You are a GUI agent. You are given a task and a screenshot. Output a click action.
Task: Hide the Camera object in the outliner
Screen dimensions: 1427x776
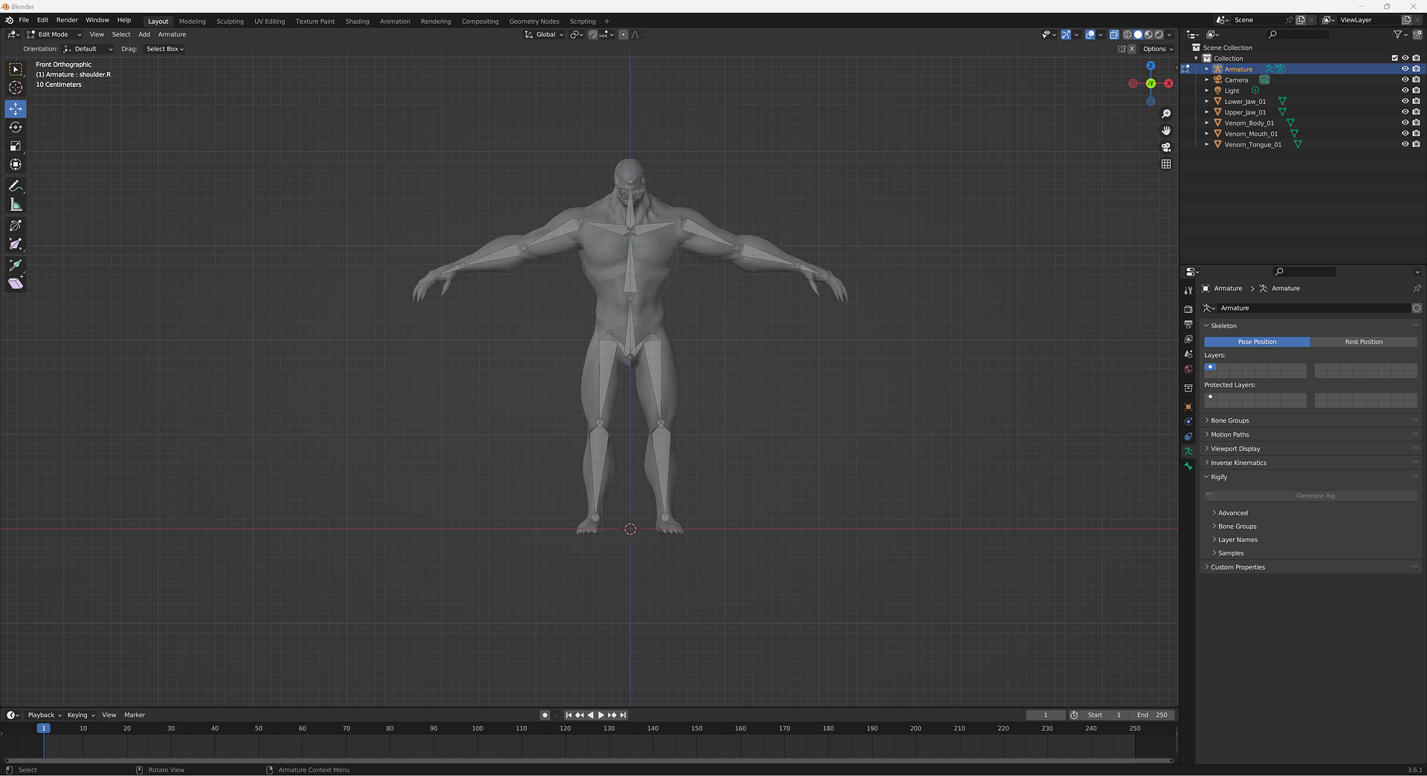1405,79
